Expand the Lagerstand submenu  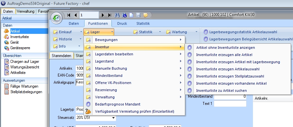coord(134,61)
